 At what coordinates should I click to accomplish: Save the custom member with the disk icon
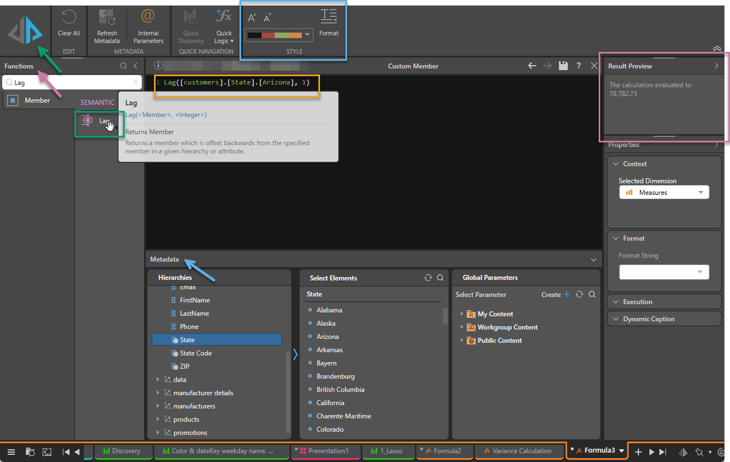[x=563, y=66]
